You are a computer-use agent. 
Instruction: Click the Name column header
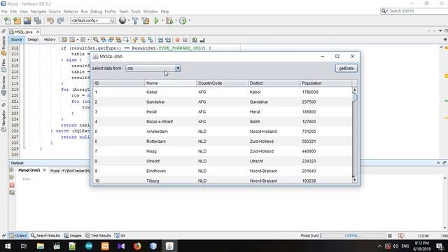171,83
